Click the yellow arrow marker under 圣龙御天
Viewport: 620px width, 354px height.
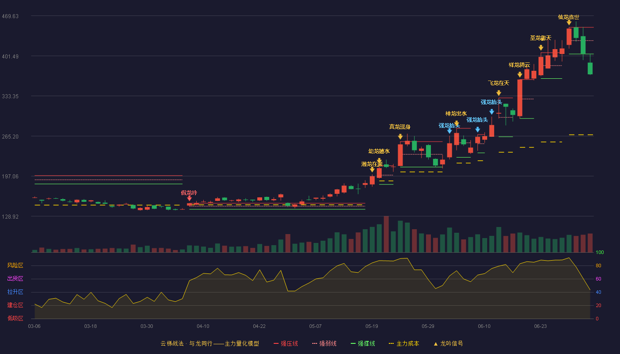pos(541,48)
